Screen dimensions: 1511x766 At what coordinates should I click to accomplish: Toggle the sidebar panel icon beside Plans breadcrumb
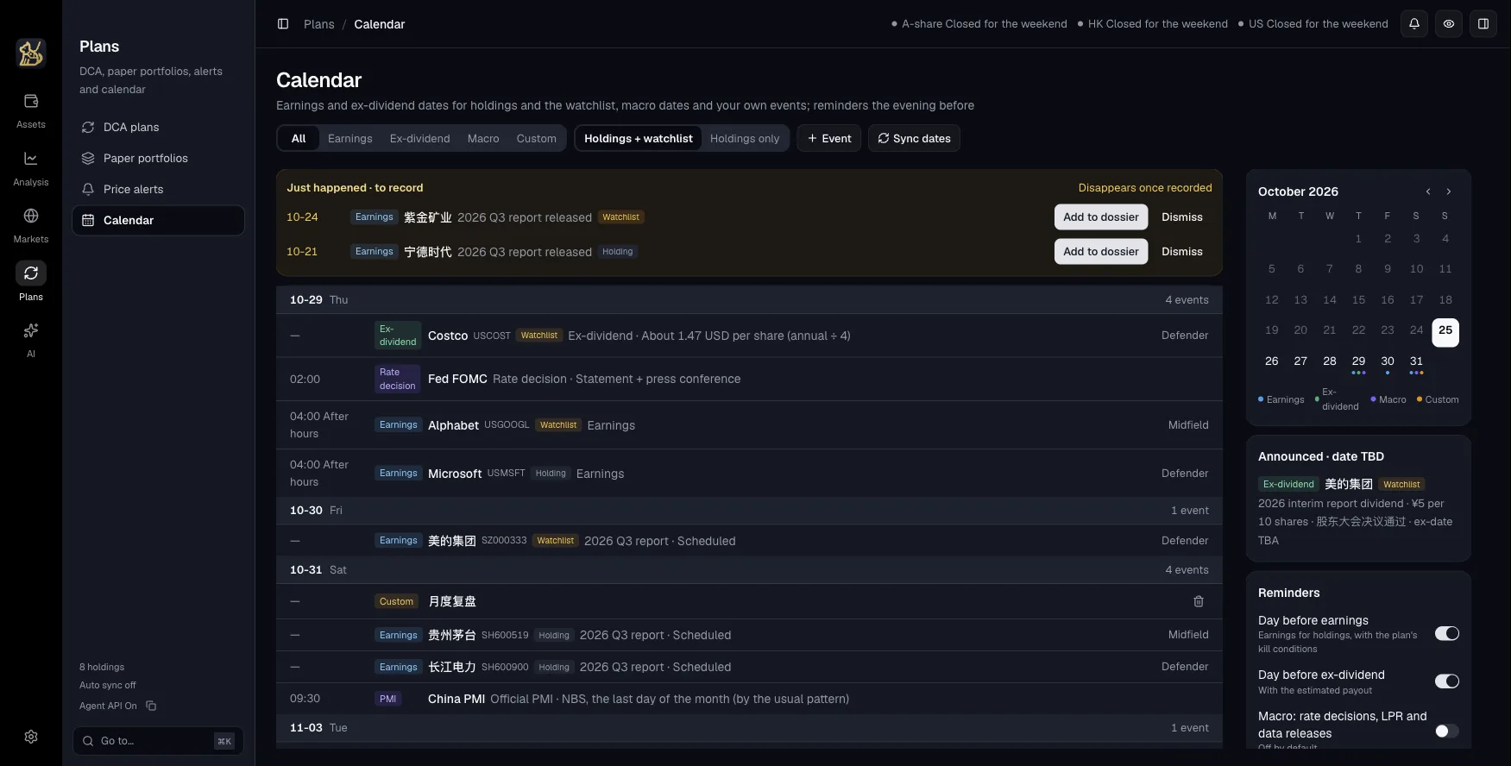tap(283, 24)
